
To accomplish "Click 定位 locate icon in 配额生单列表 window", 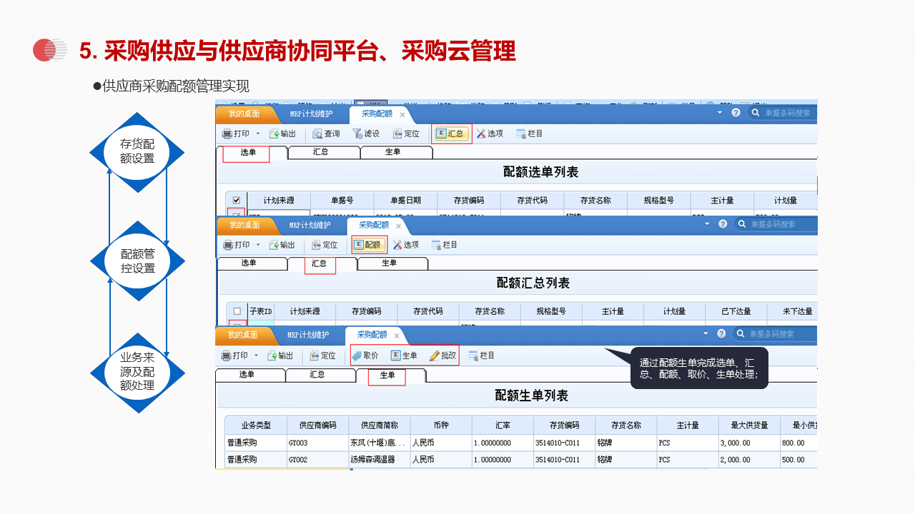I will tap(322, 356).
